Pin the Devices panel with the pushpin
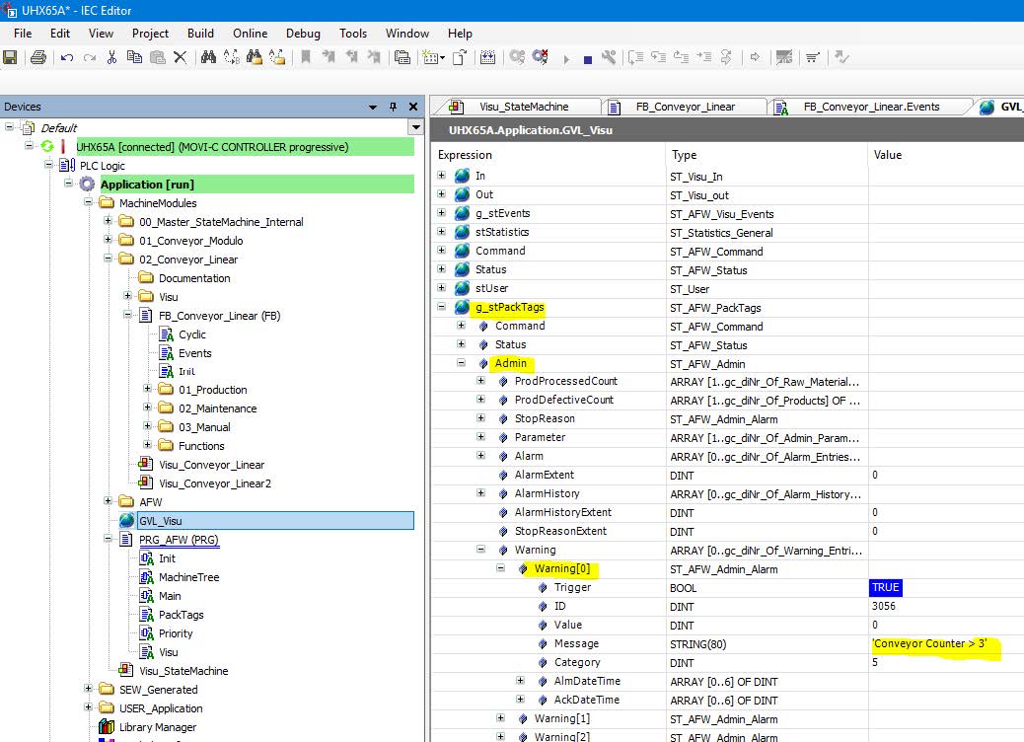 (393, 107)
